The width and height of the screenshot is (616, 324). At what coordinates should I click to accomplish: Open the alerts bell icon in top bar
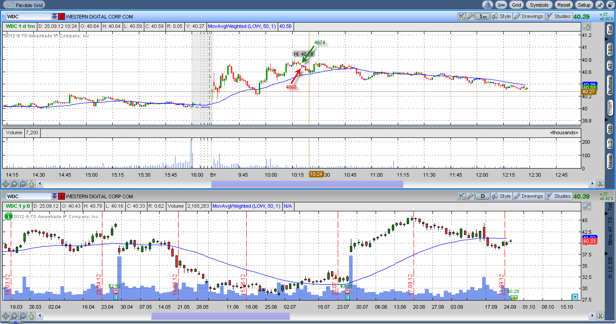[x=488, y=5]
